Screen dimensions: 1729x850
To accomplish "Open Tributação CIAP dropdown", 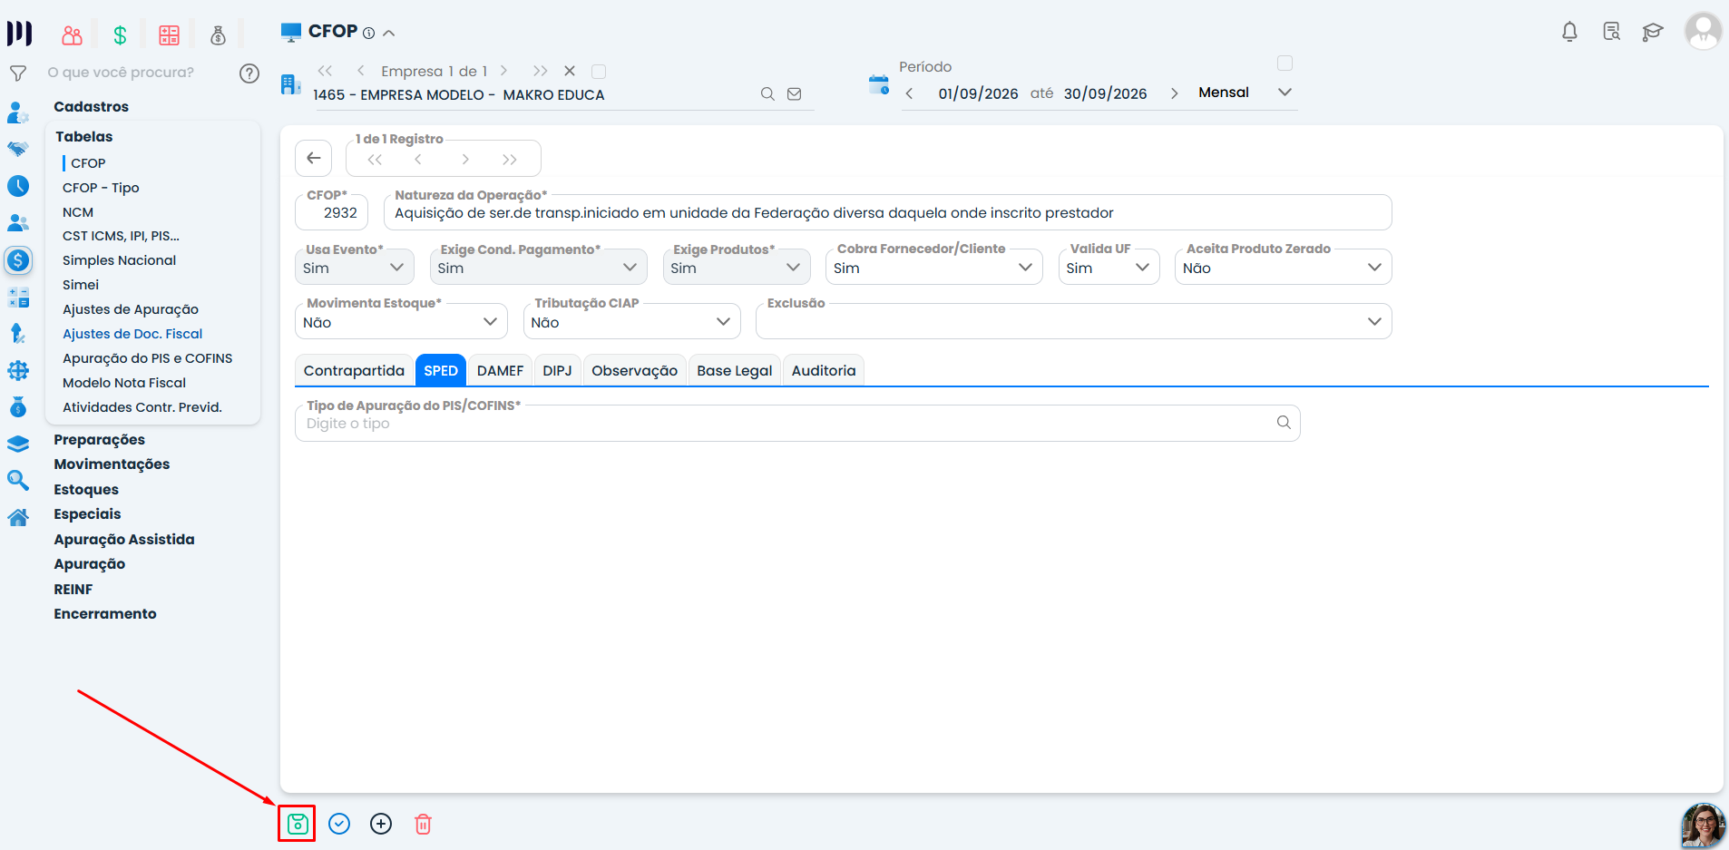I will 631,321.
